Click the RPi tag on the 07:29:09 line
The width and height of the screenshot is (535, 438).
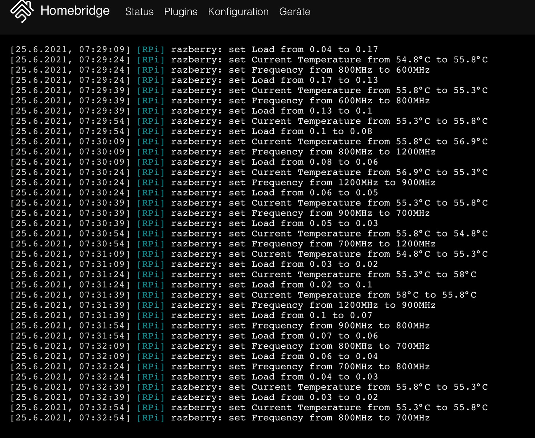click(151, 50)
